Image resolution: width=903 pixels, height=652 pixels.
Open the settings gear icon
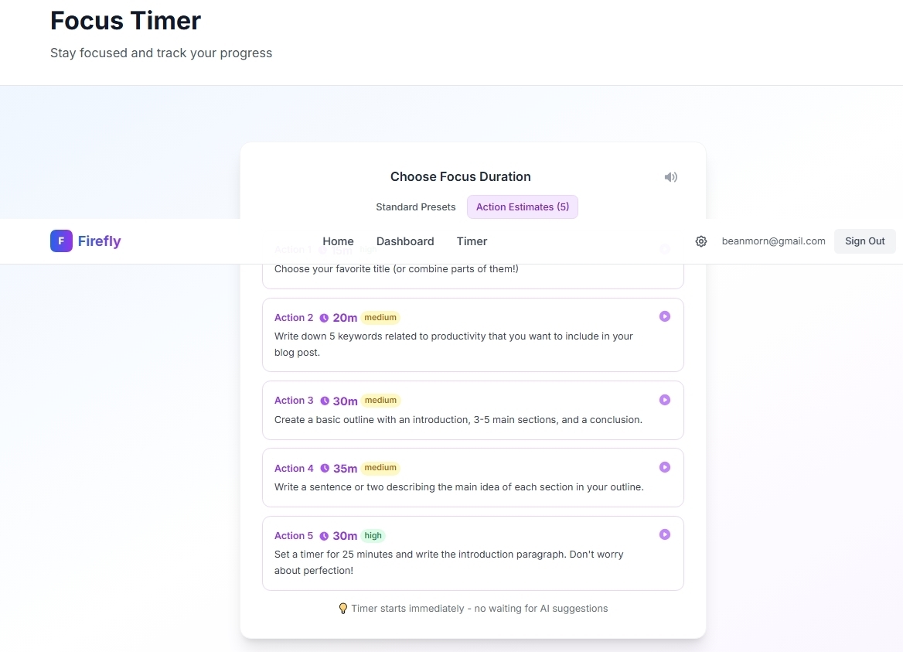pyautogui.click(x=700, y=241)
